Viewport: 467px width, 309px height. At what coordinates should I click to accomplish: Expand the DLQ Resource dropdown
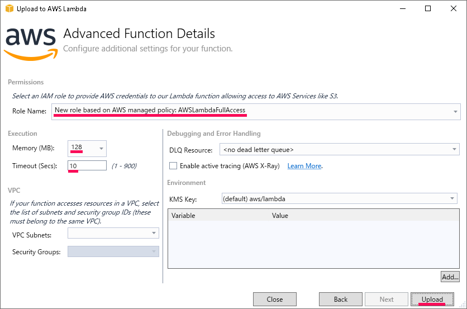pyautogui.click(x=339, y=149)
